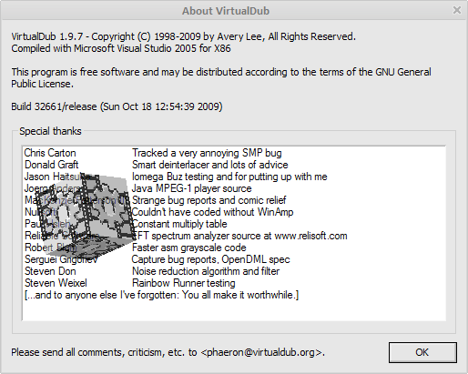Click the Donald Graft entry
This screenshot has width=468, height=374.
tap(52, 165)
